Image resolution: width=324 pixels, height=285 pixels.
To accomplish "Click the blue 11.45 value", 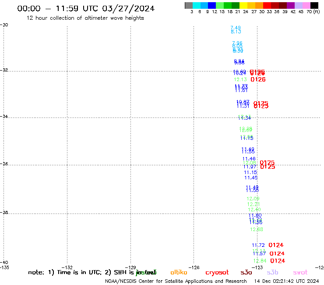I will (x=251, y=178).
